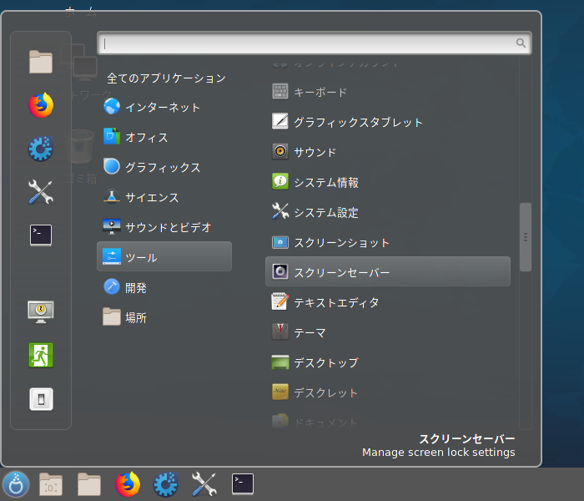This screenshot has width=584, height=501.
Task: Open サウンド settings
Action: [388, 152]
